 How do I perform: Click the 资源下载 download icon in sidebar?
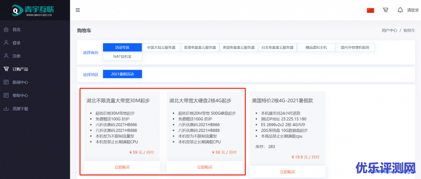(6, 109)
